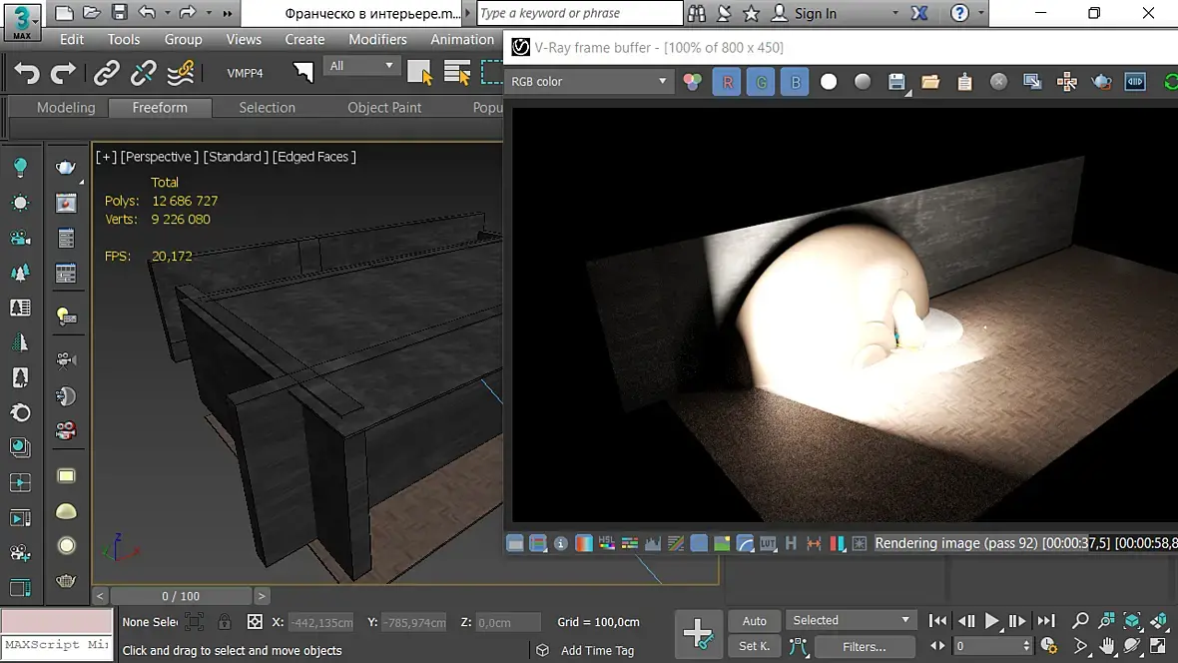Toggle the blue channel in frame buffer
This screenshot has width=1178, height=663.
tap(795, 82)
